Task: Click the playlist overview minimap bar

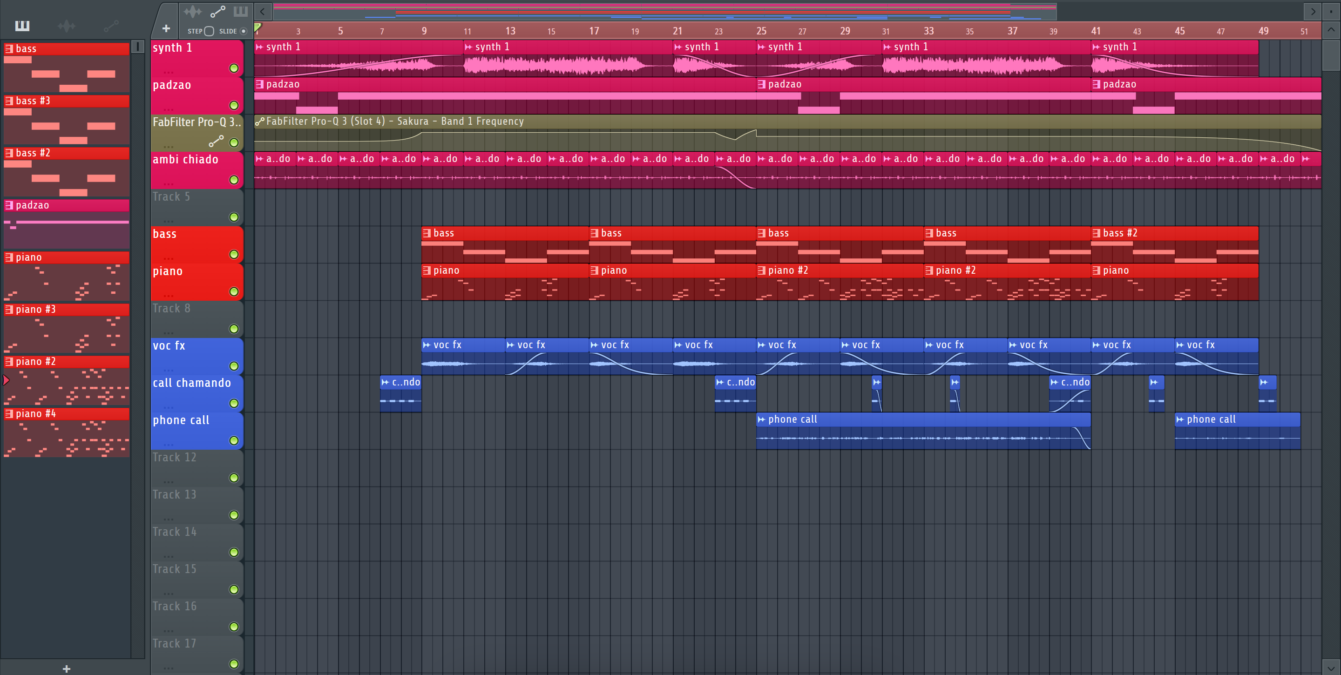Action: click(x=665, y=12)
